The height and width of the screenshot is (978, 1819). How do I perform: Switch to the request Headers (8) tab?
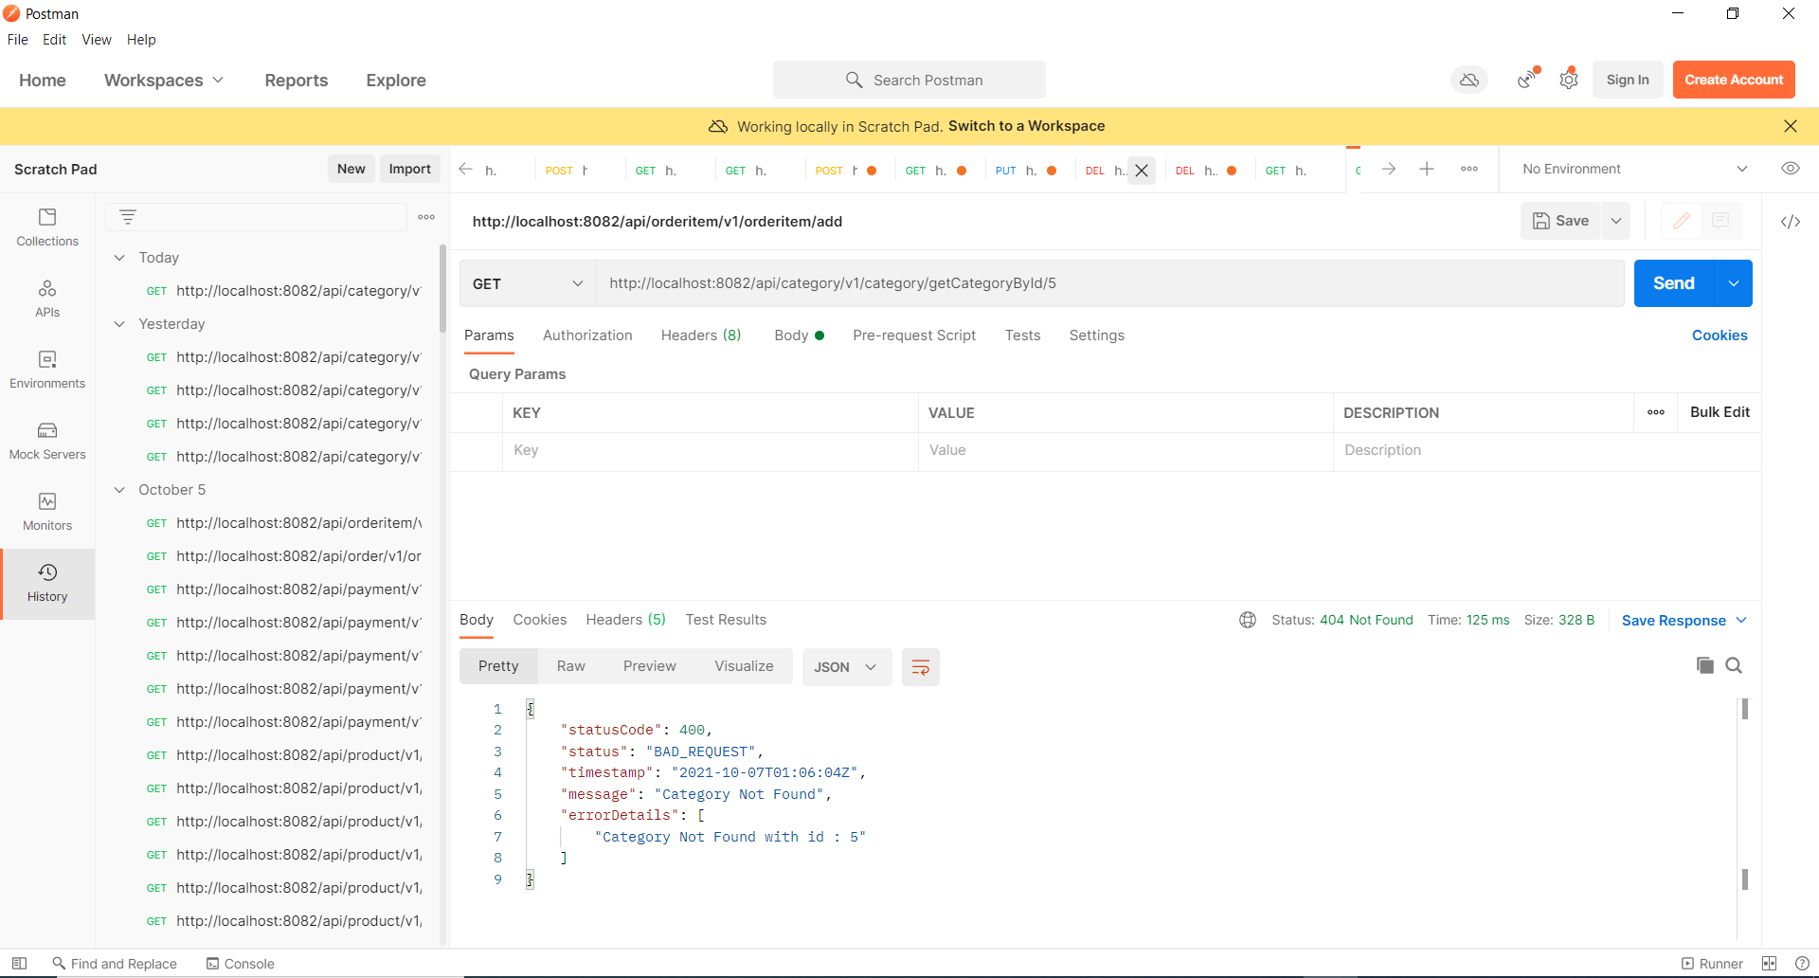pyautogui.click(x=701, y=335)
